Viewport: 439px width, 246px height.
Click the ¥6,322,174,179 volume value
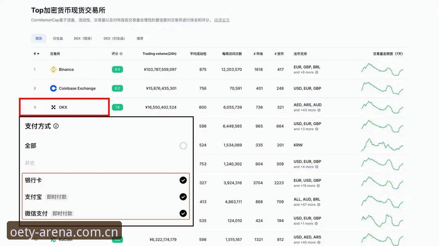point(163,240)
